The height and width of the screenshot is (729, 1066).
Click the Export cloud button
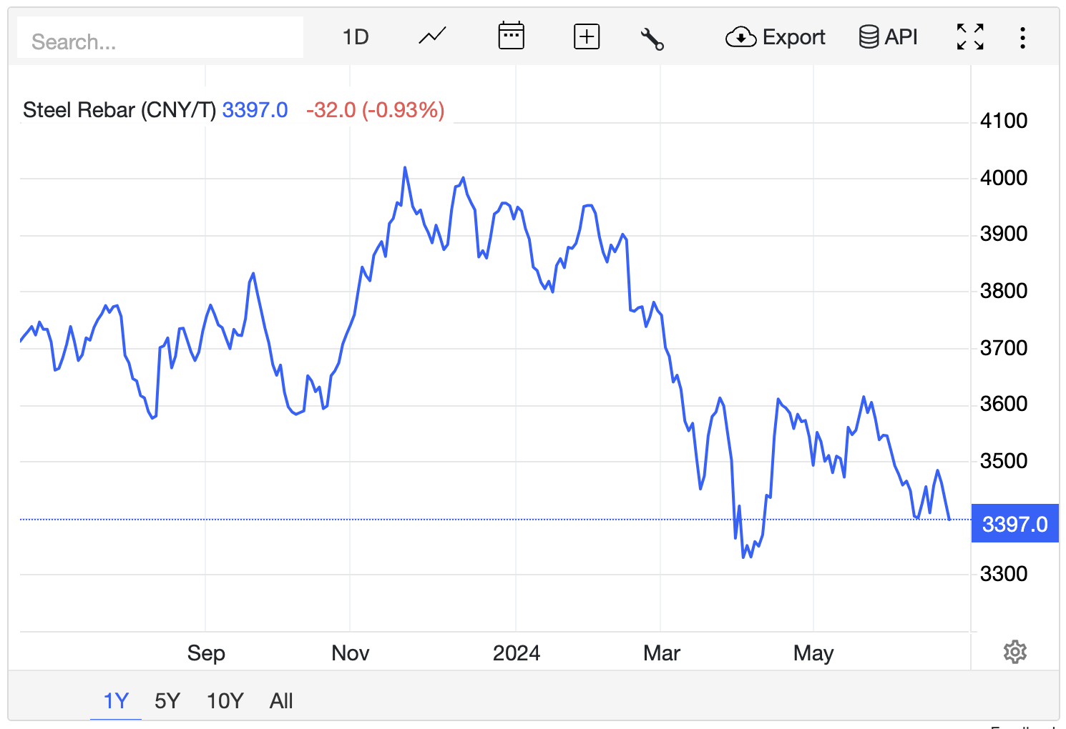click(776, 36)
